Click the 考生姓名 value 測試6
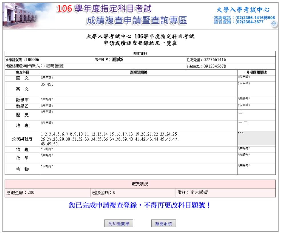282x234 pixels. (117, 60)
